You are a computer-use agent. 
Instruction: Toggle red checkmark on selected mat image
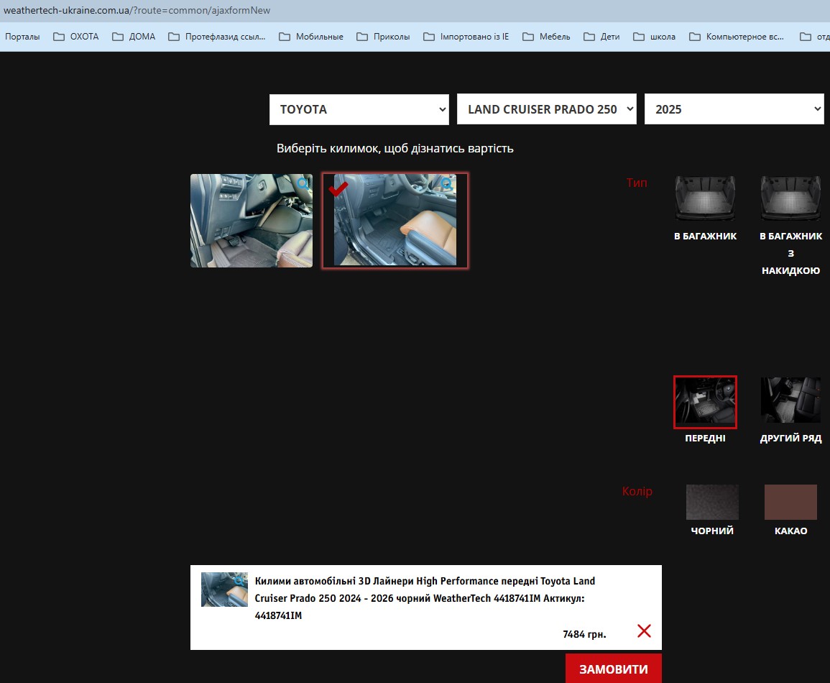pos(338,188)
